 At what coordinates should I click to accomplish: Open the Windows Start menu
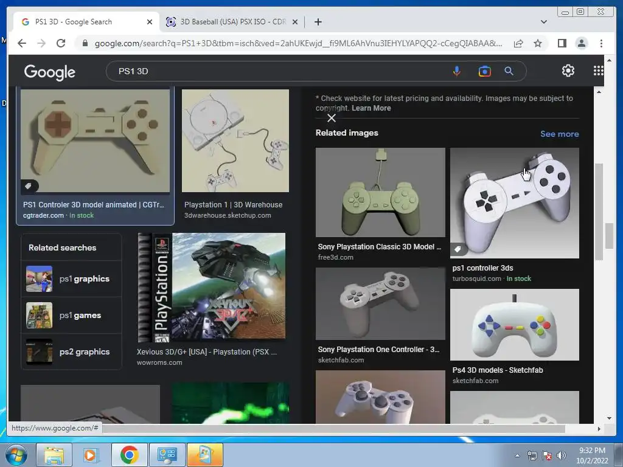coord(16,455)
